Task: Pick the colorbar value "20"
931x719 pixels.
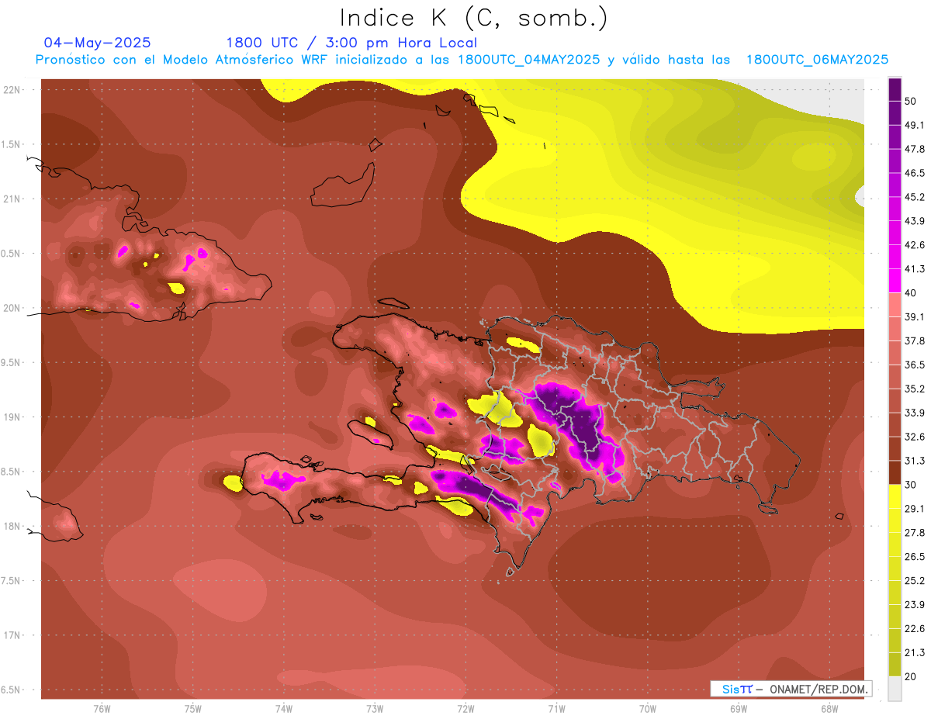Action: click(912, 676)
